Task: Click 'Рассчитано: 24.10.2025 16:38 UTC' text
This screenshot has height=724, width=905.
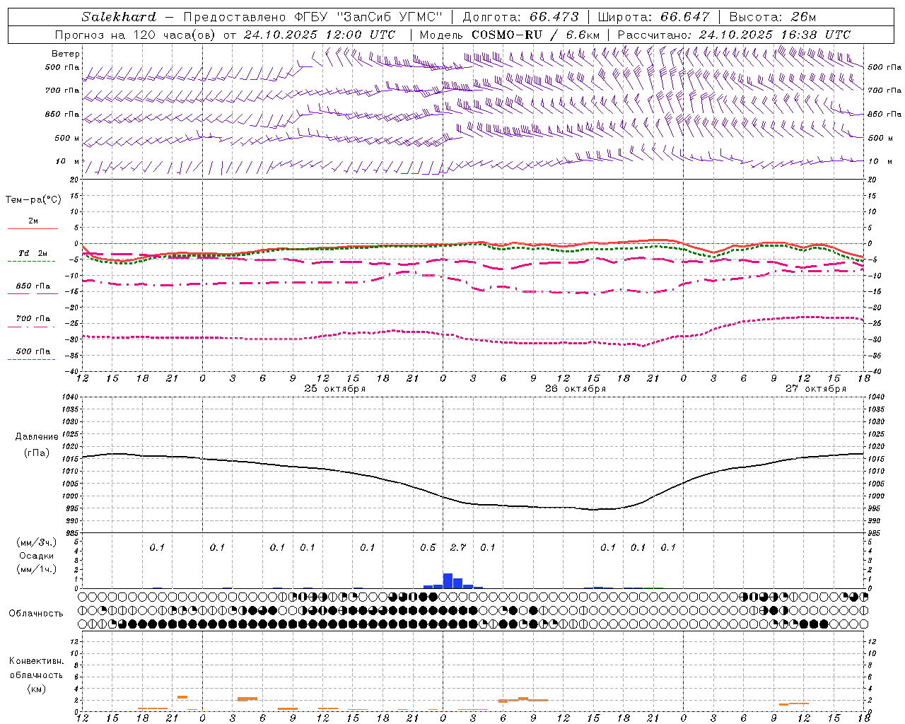Action: click(734, 35)
